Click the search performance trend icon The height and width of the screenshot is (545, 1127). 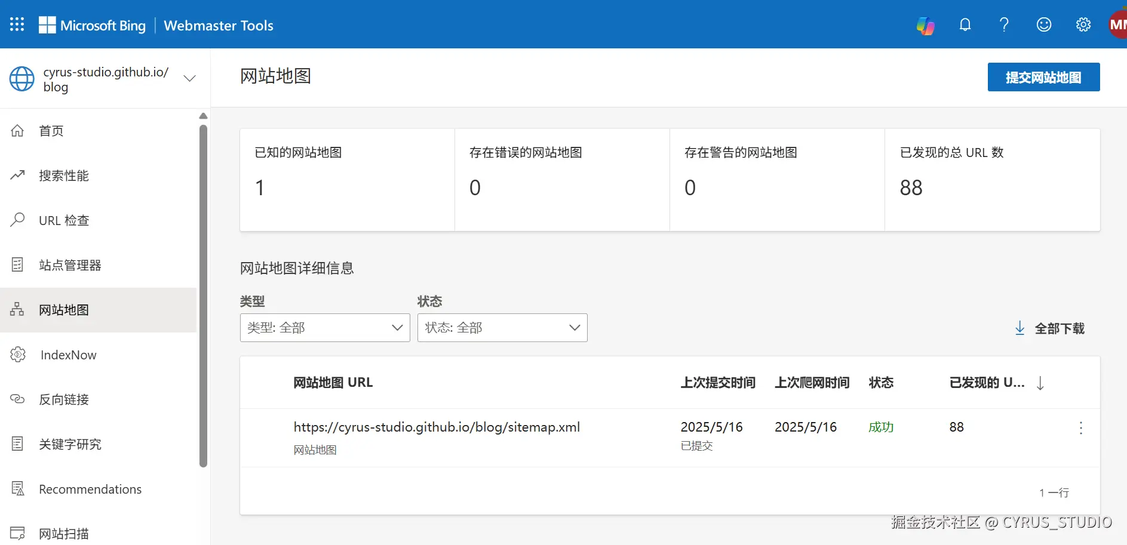pos(17,175)
